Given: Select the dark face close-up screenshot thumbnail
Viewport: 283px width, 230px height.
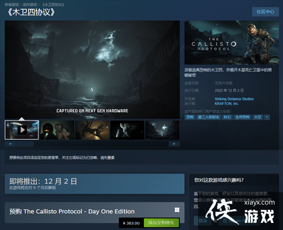Looking at the screenshot, I should [127, 130].
